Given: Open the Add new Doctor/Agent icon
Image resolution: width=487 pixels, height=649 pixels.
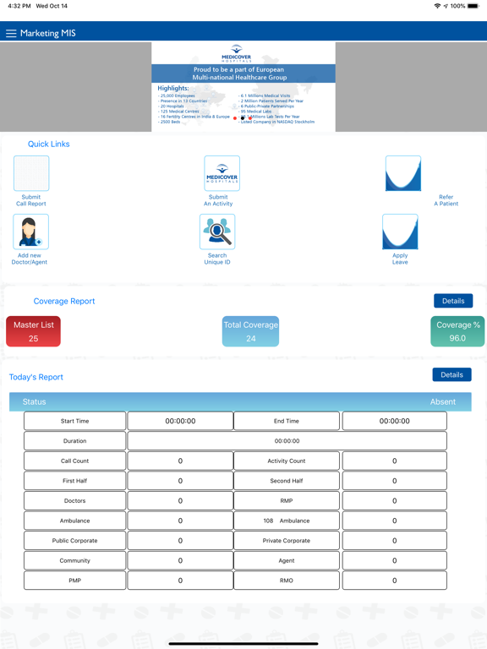Looking at the screenshot, I should (31, 232).
